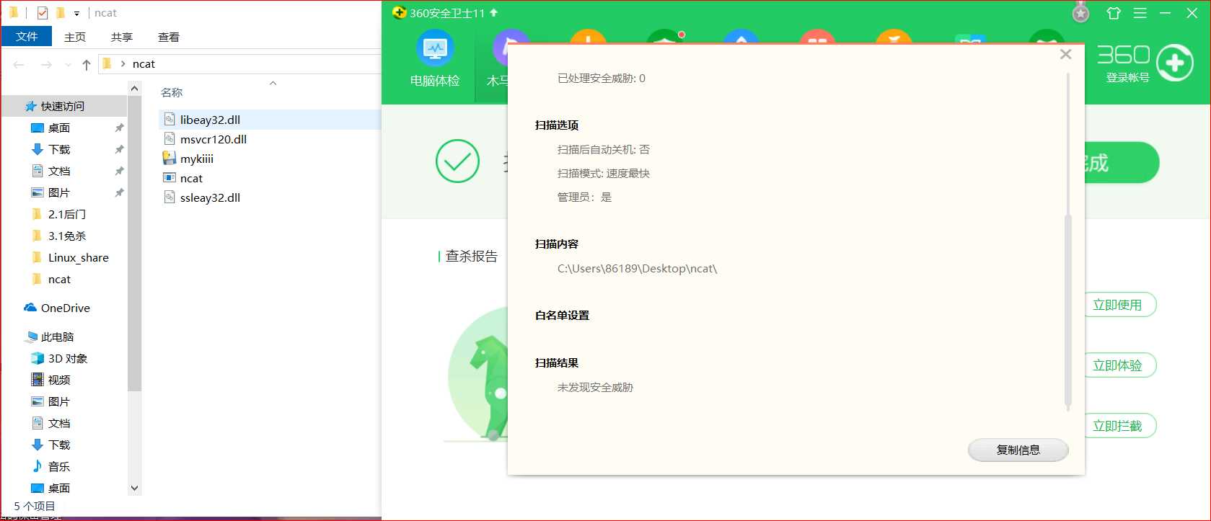
Task: Open the 主页 ribbon tab
Action: pos(75,37)
